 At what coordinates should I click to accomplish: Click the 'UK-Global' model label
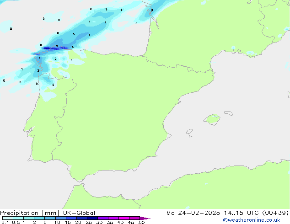tap(79, 213)
